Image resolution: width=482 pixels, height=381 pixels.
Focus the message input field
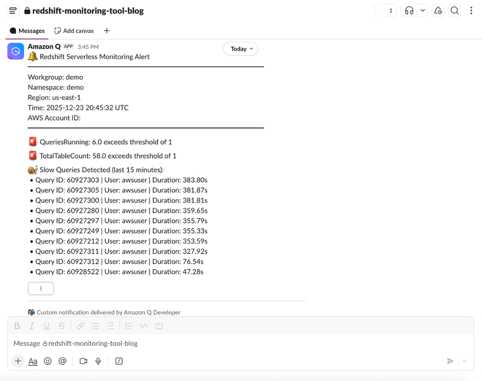coord(223,344)
